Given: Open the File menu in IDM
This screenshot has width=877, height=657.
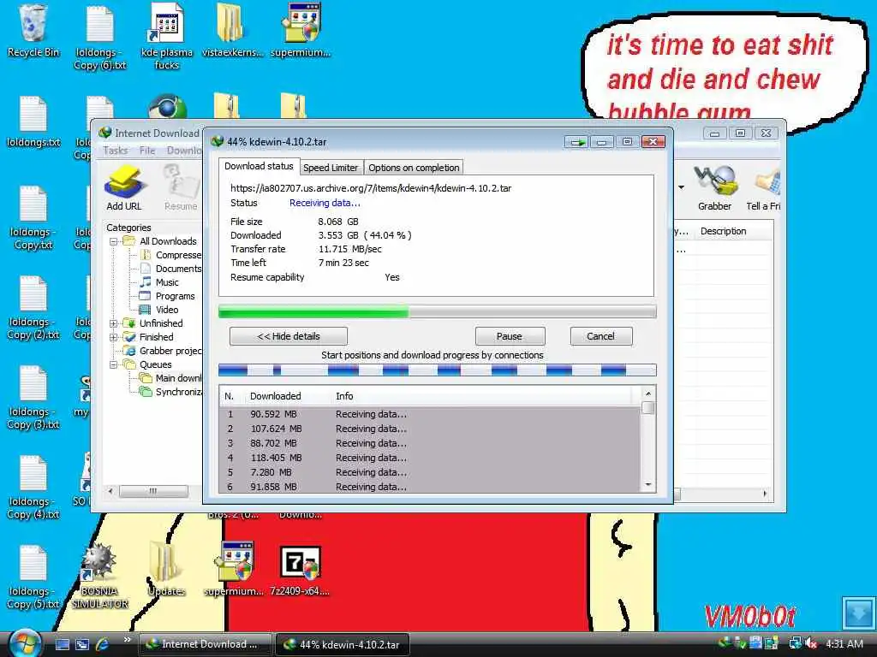Looking at the screenshot, I should click(x=147, y=151).
